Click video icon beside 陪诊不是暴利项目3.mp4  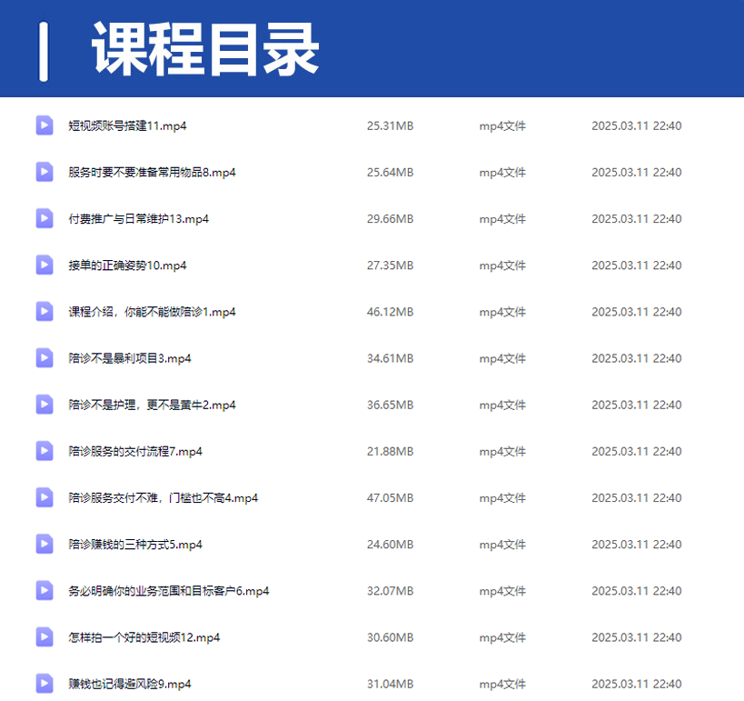tap(45, 358)
